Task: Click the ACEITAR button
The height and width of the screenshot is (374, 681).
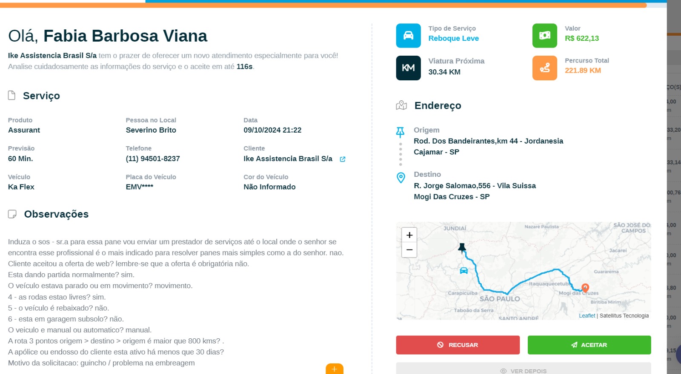Action: click(589, 345)
